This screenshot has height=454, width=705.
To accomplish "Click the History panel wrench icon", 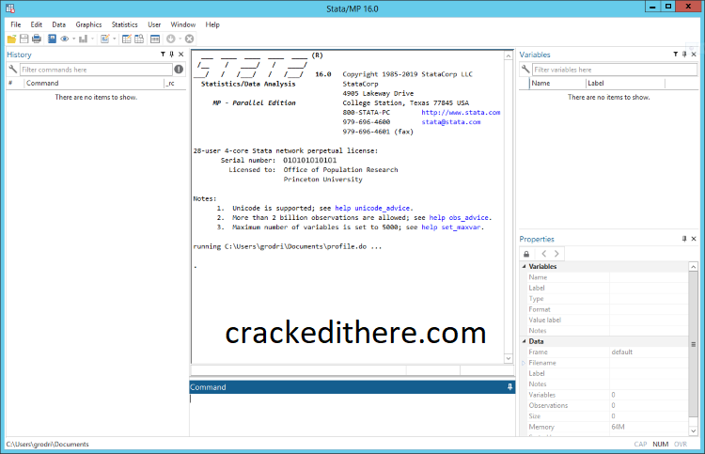I will pyautogui.click(x=12, y=70).
